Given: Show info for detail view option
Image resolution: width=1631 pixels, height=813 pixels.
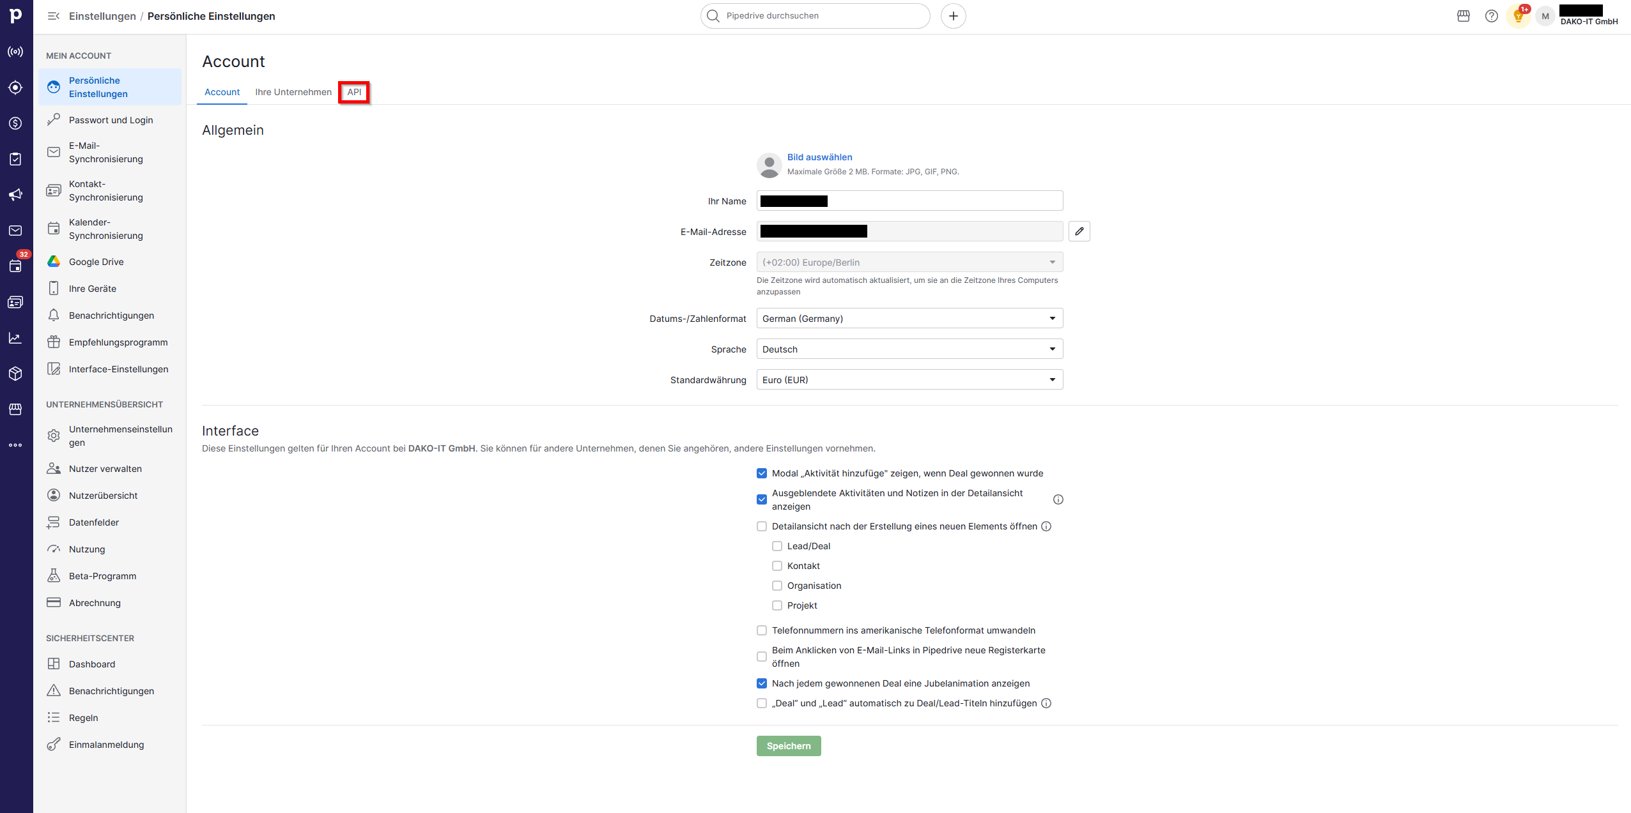Looking at the screenshot, I should [x=1046, y=526].
